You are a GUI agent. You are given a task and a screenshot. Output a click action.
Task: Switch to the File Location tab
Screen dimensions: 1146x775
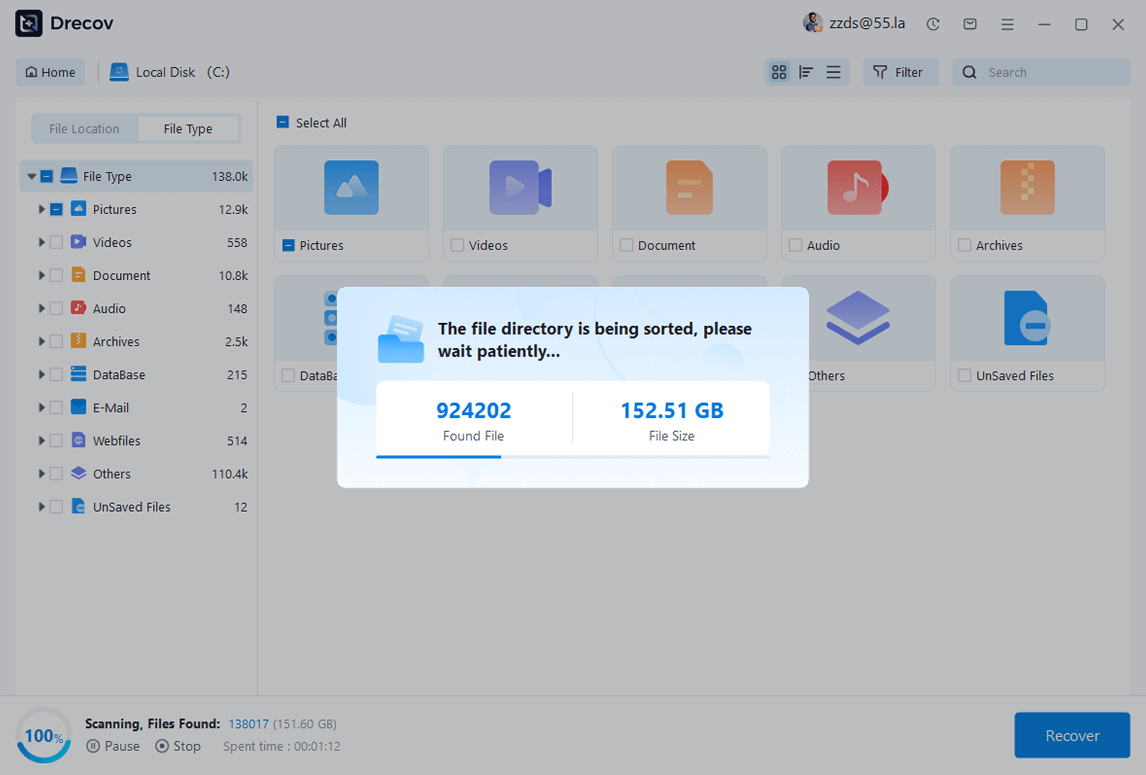click(x=84, y=129)
